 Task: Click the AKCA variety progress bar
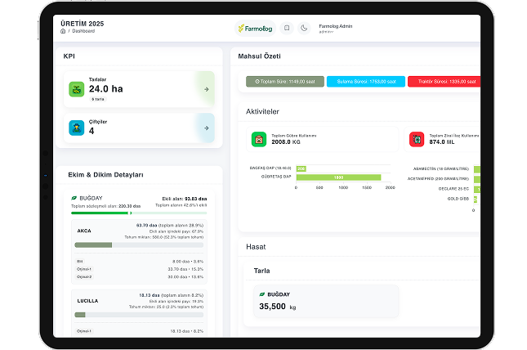tap(139, 245)
